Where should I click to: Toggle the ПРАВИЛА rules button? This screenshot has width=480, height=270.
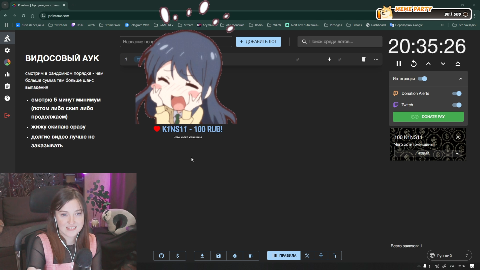click(x=284, y=255)
